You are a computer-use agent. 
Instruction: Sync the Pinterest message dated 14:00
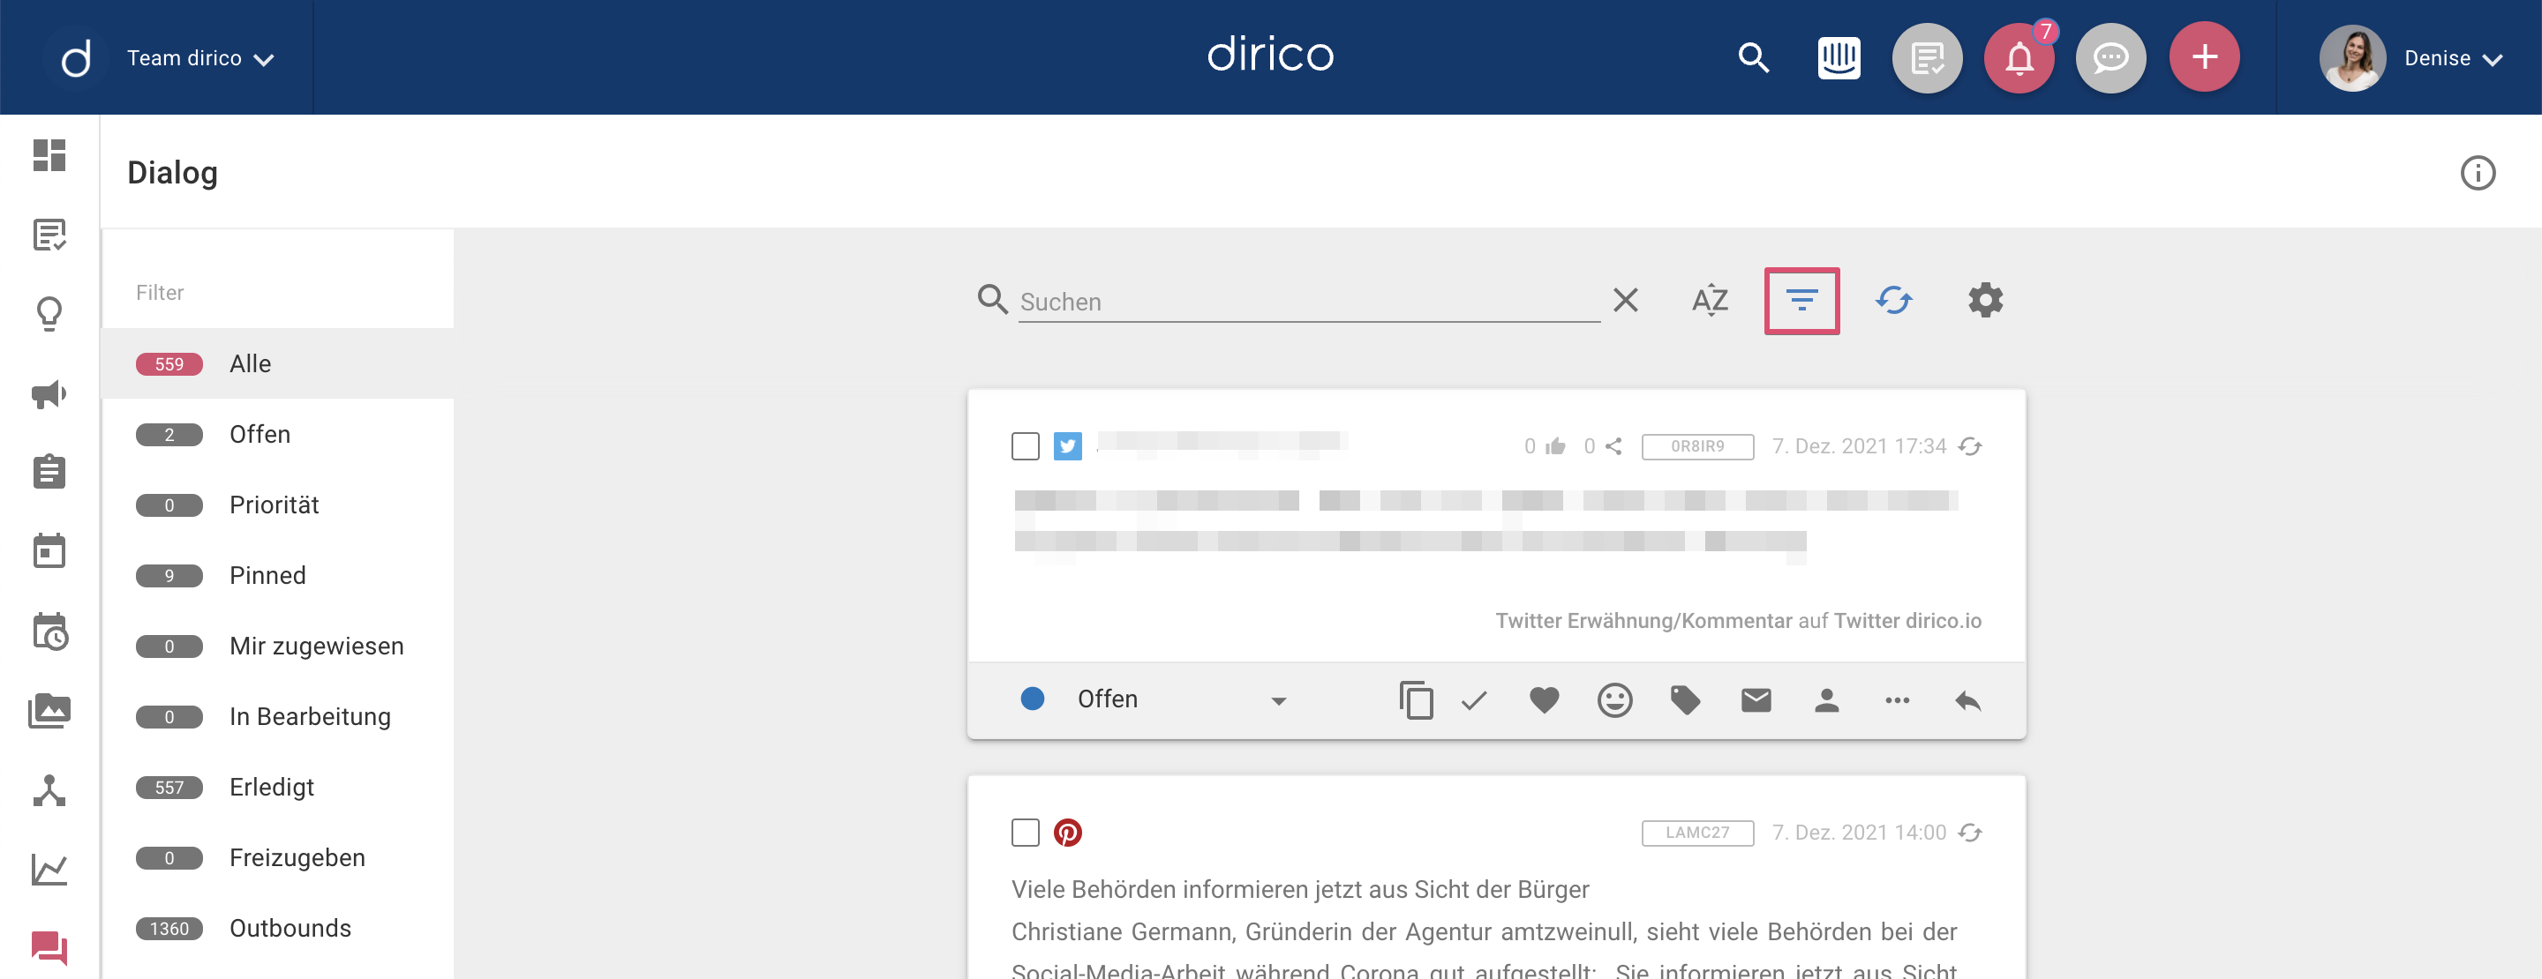click(1971, 833)
